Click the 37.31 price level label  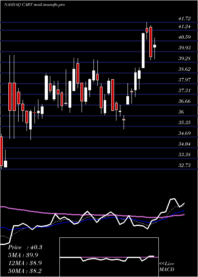point(185,91)
